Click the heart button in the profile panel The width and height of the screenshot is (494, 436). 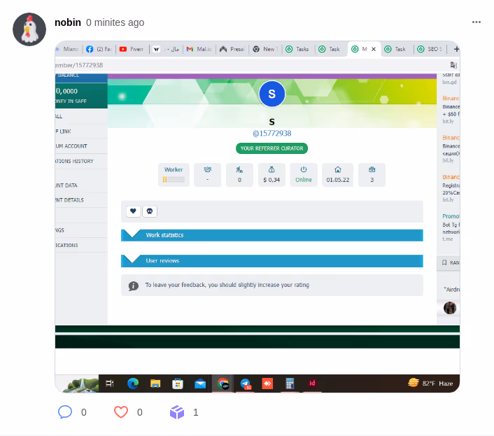coord(133,211)
